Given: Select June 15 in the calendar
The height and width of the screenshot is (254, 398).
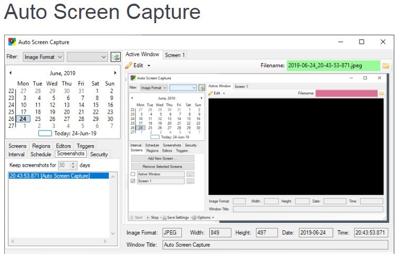Looking at the screenshot, I should 96,105.
